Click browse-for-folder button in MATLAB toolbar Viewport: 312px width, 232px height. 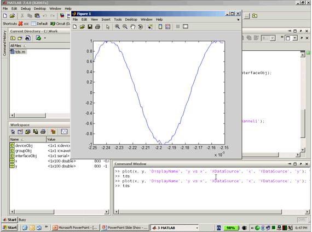(247, 16)
